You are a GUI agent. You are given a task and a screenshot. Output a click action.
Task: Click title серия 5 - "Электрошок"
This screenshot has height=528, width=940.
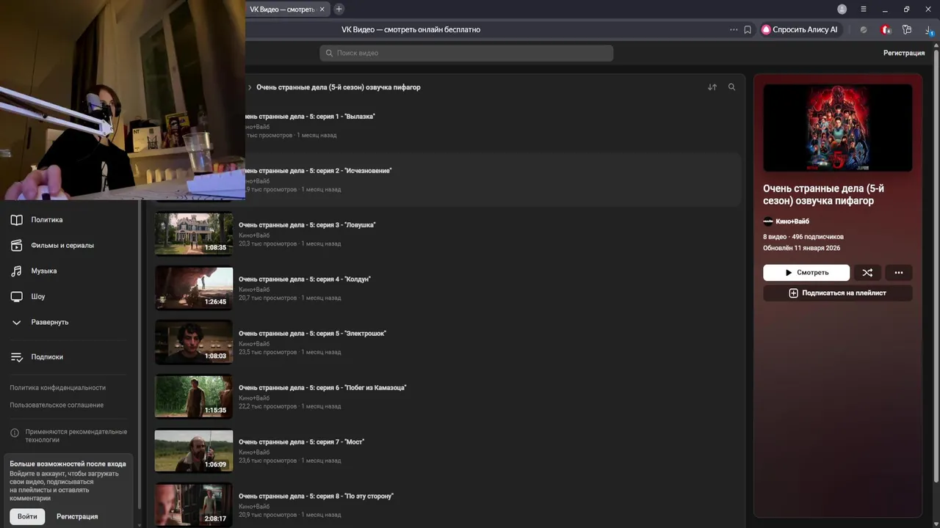312,334
